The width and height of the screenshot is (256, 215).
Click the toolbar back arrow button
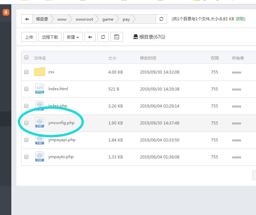click(x=90, y=37)
